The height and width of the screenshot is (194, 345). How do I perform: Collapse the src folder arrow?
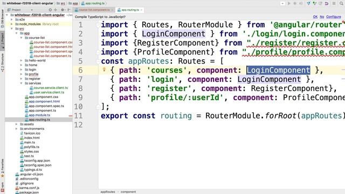coord(12,29)
